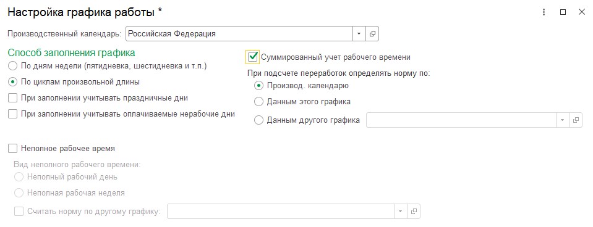This screenshot has height=227, width=593.
Task: Click open icon beside Производственный календарь field
Action: tap(372, 33)
